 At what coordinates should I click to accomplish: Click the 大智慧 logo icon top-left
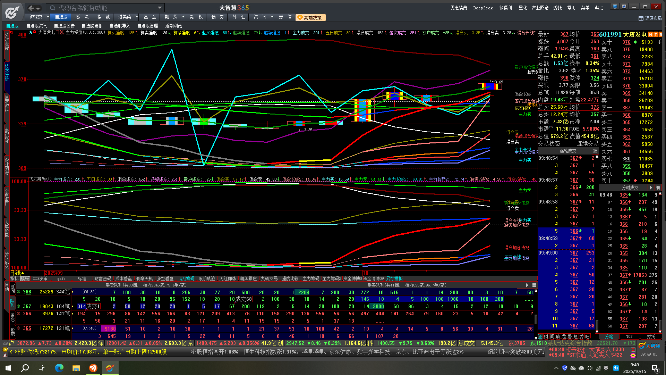tap(12, 12)
